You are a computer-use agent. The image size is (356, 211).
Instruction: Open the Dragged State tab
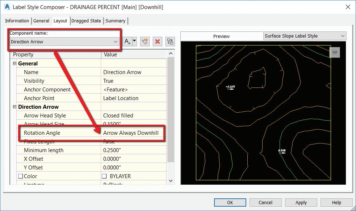pyautogui.click(x=86, y=21)
